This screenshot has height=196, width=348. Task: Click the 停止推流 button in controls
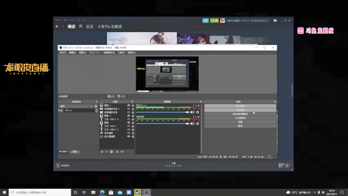pyautogui.click(x=240, y=106)
